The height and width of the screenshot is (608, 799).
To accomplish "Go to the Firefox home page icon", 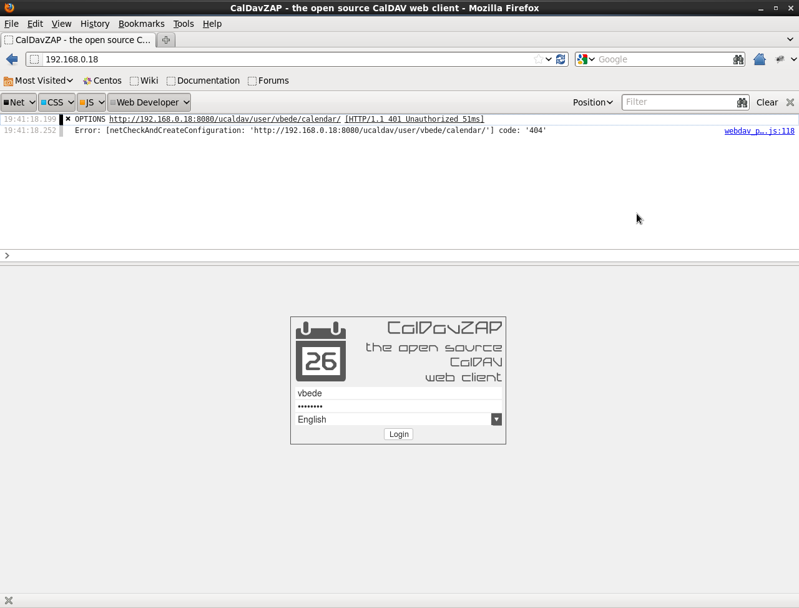I will click(759, 59).
